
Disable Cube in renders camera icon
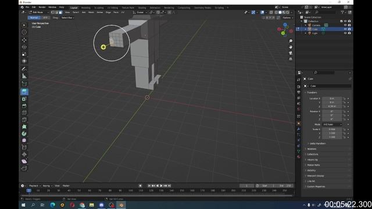pos(349,29)
